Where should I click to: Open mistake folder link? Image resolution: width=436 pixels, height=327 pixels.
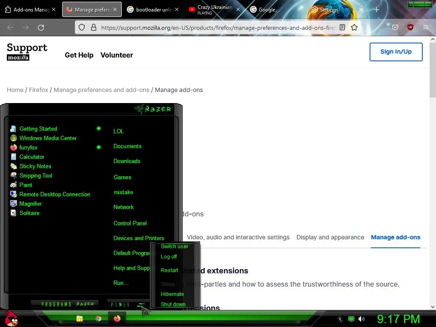click(123, 192)
